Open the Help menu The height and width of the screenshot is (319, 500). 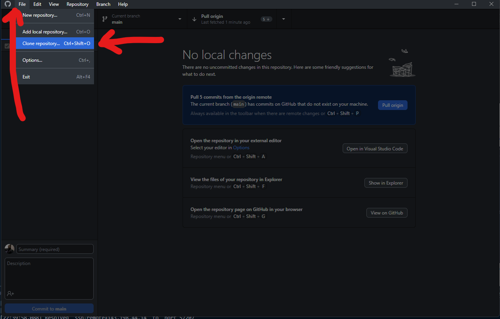123,4
